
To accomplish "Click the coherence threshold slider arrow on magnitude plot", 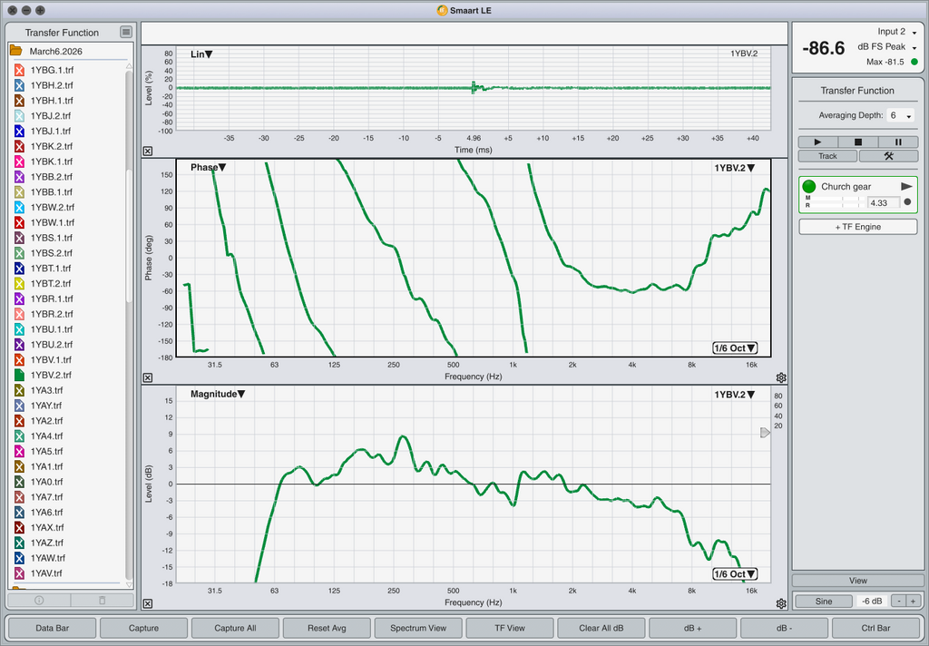I will coord(765,433).
